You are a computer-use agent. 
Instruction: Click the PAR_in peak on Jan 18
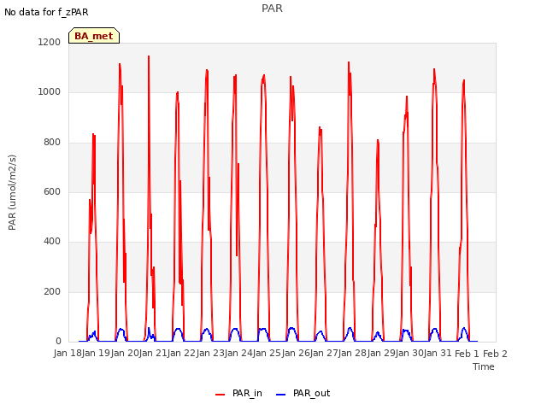[93, 134]
